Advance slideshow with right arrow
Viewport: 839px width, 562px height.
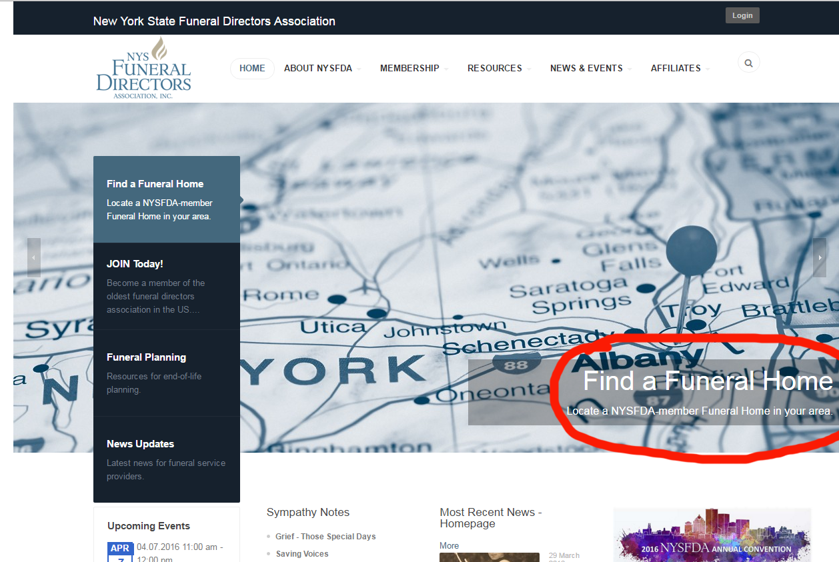(x=820, y=257)
